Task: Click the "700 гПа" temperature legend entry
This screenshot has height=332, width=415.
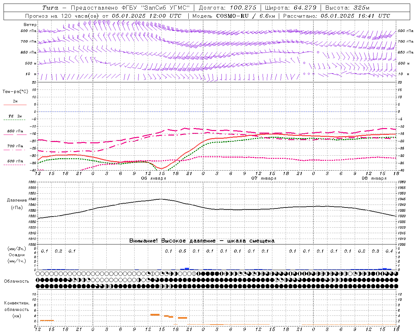Action: pos(15,146)
